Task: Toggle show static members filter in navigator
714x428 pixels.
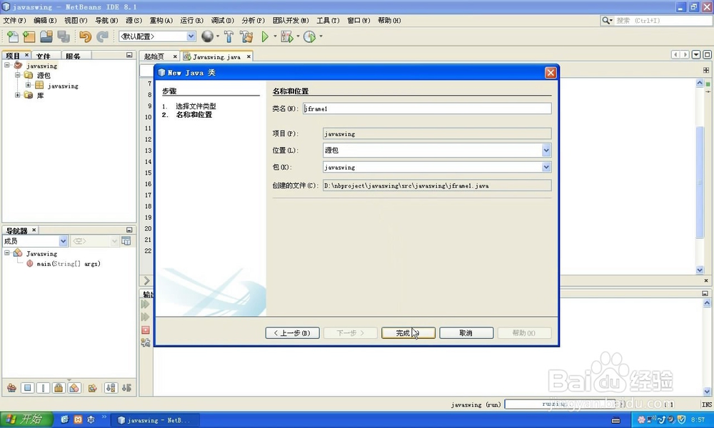Action: point(43,387)
